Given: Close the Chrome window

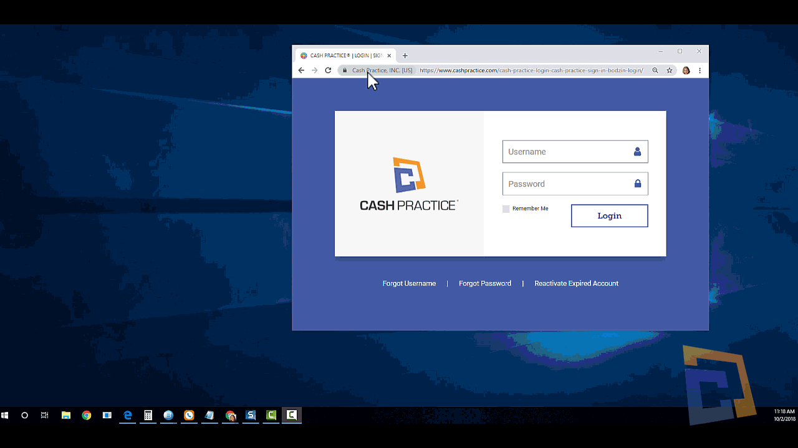Looking at the screenshot, I should coord(699,51).
